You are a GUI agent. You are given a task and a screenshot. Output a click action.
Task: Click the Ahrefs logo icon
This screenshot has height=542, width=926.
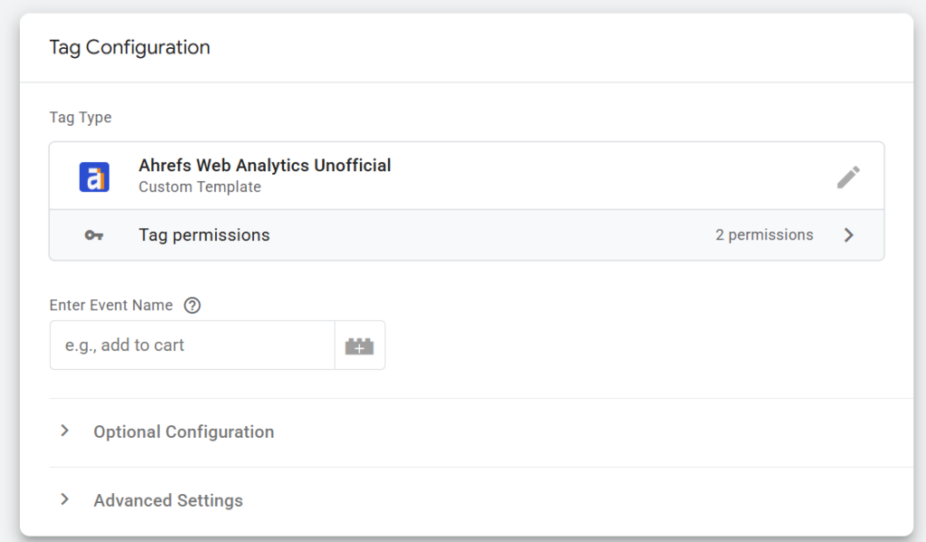tap(94, 176)
